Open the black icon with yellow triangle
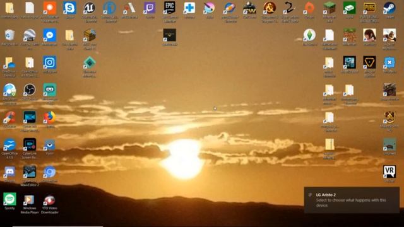This screenshot has width=404, height=227. (369, 62)
